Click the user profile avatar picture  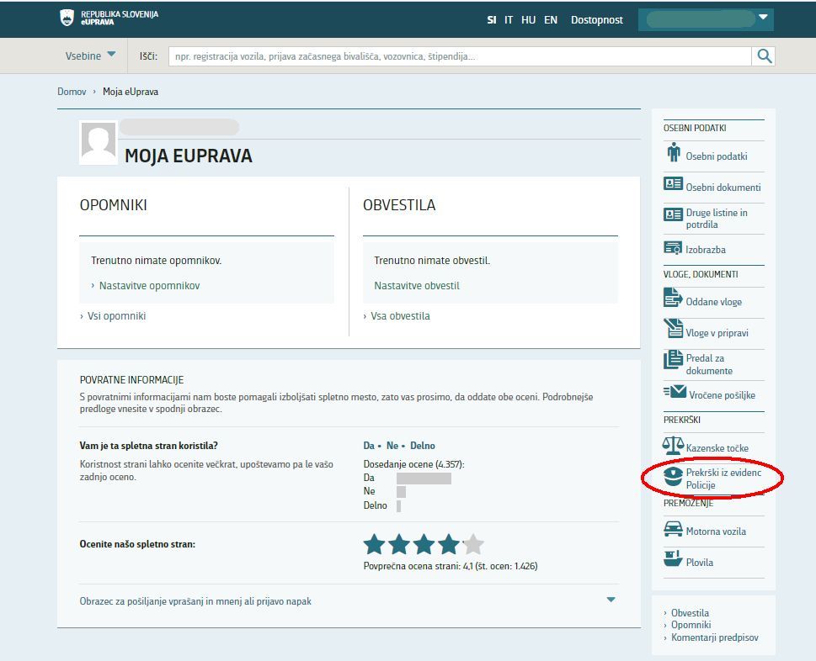99,143
